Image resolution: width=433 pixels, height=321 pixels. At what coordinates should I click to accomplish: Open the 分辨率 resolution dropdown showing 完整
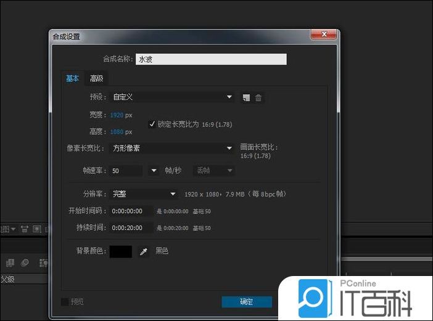tap(144, 194)
